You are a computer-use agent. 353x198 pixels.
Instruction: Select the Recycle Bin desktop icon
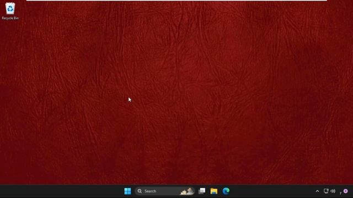pyautogui.click(x=10, y=11)
